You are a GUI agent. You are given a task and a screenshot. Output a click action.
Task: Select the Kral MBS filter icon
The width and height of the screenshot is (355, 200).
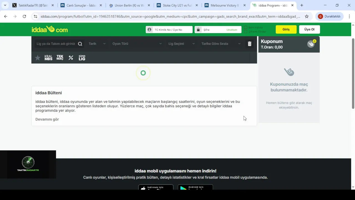pos(49,57)
